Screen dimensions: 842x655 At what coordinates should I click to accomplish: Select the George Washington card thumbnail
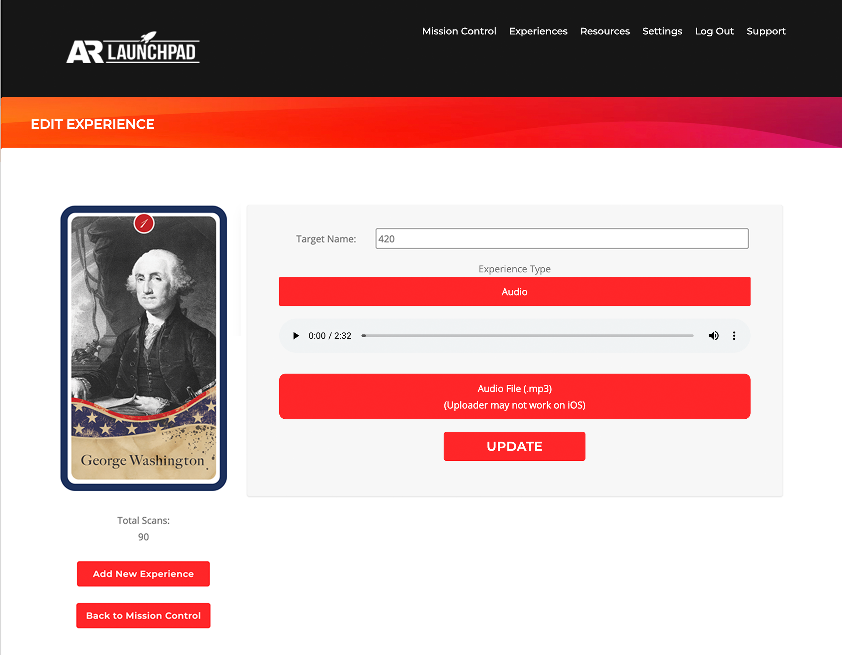(x=144, y=348)
